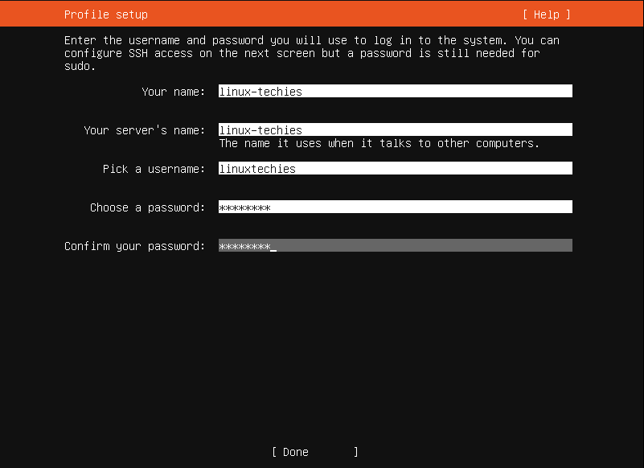Click the 'Enter the username and password' instructions
The width and height of the screenshot is (644, 468).
pos(312,53)
